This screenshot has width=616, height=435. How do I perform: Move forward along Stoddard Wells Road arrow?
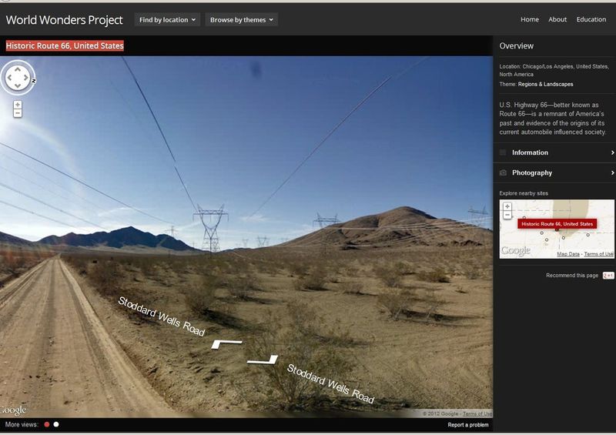226,344
